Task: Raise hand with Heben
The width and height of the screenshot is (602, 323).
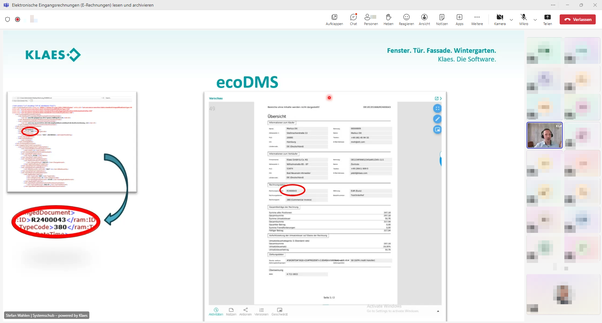Action: click(388, 19)
